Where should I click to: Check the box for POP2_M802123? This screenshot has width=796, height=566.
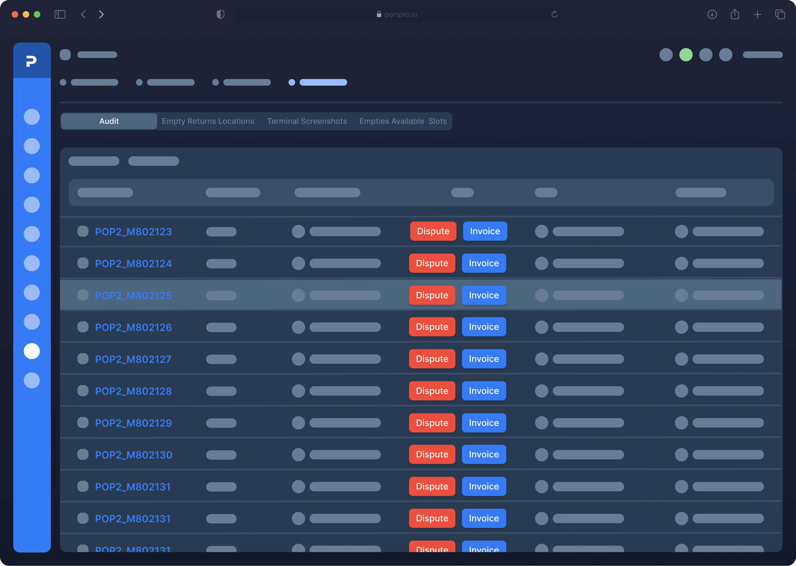83,231
